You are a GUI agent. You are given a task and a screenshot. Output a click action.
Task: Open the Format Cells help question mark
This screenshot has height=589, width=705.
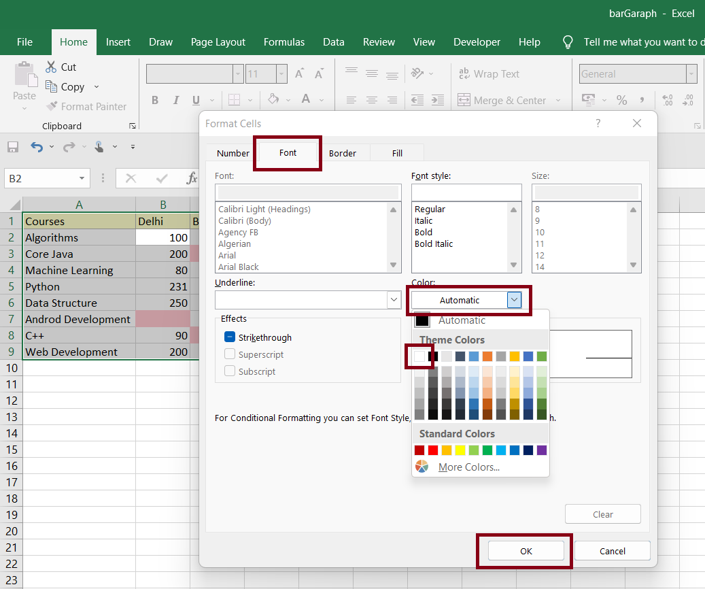coord(598,123)
